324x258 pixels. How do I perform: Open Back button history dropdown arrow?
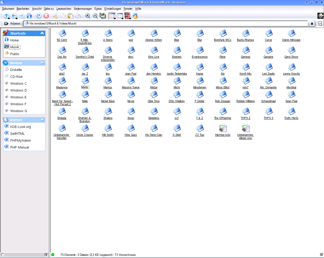(17, 19)
